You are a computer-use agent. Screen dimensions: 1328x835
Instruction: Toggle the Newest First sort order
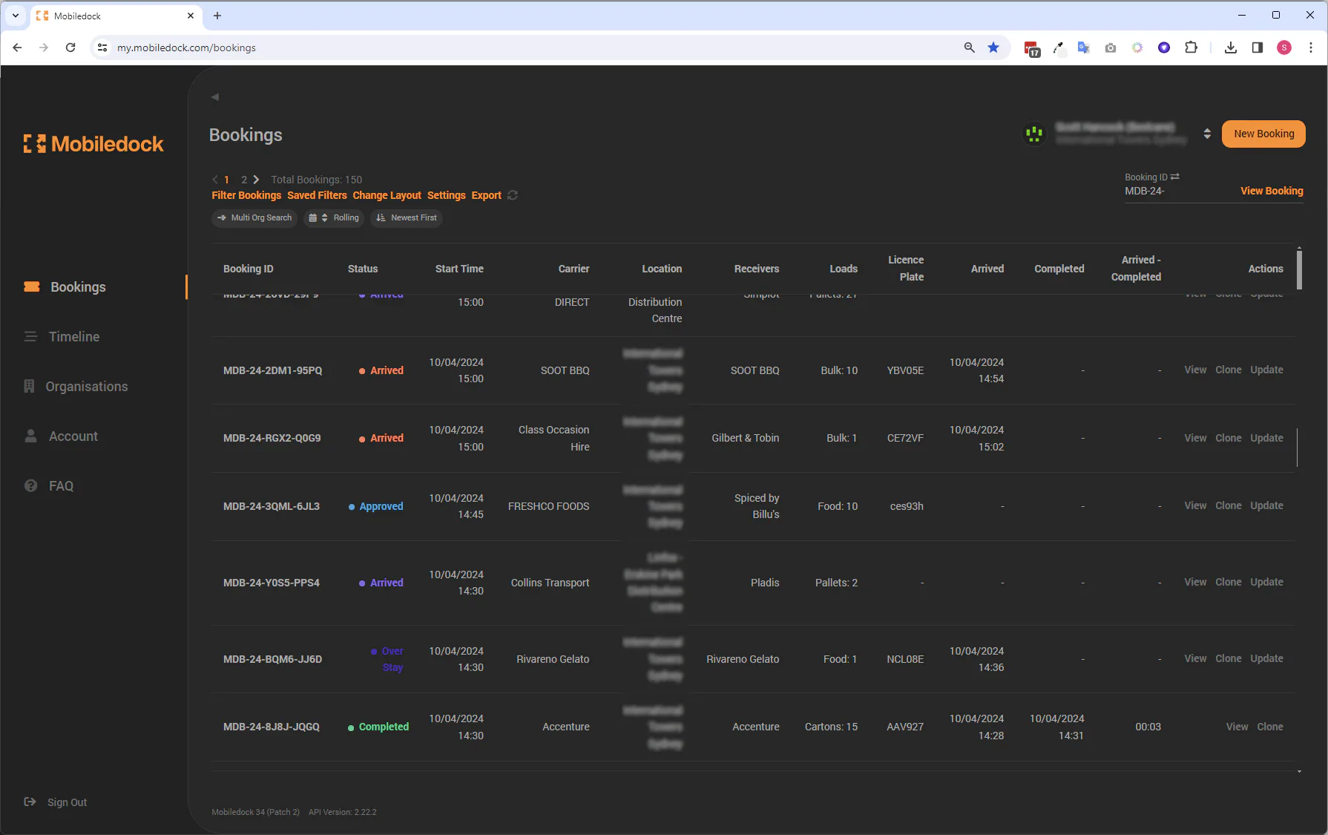(x=407, y=217)
